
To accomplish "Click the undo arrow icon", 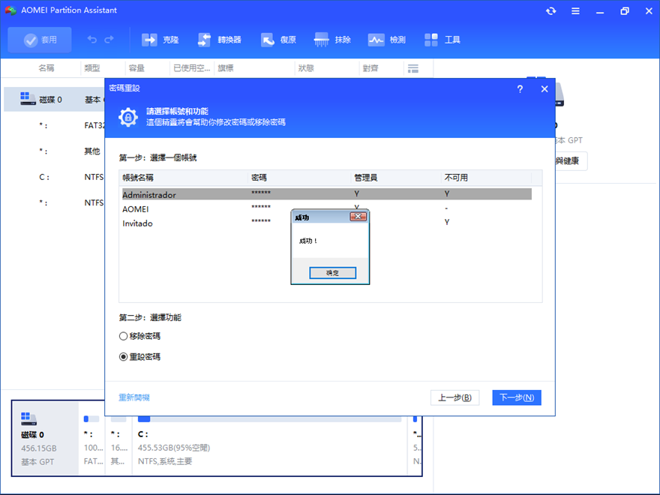I will click(91, 40).
